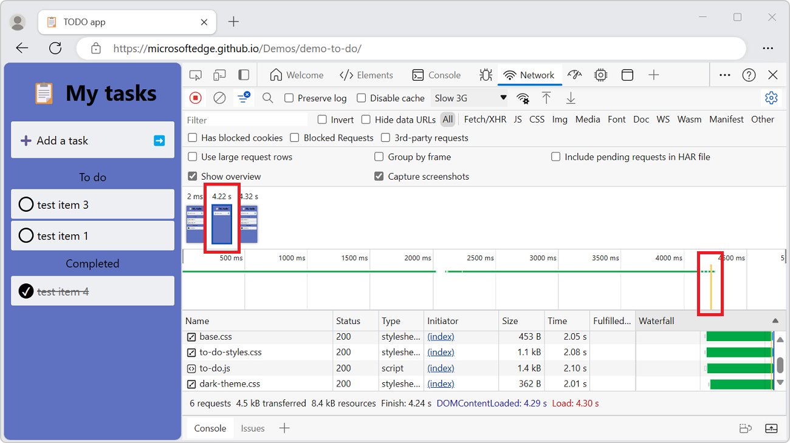790x443 pixels.
Task: Import a HAR file
Action: pos(548,98)
